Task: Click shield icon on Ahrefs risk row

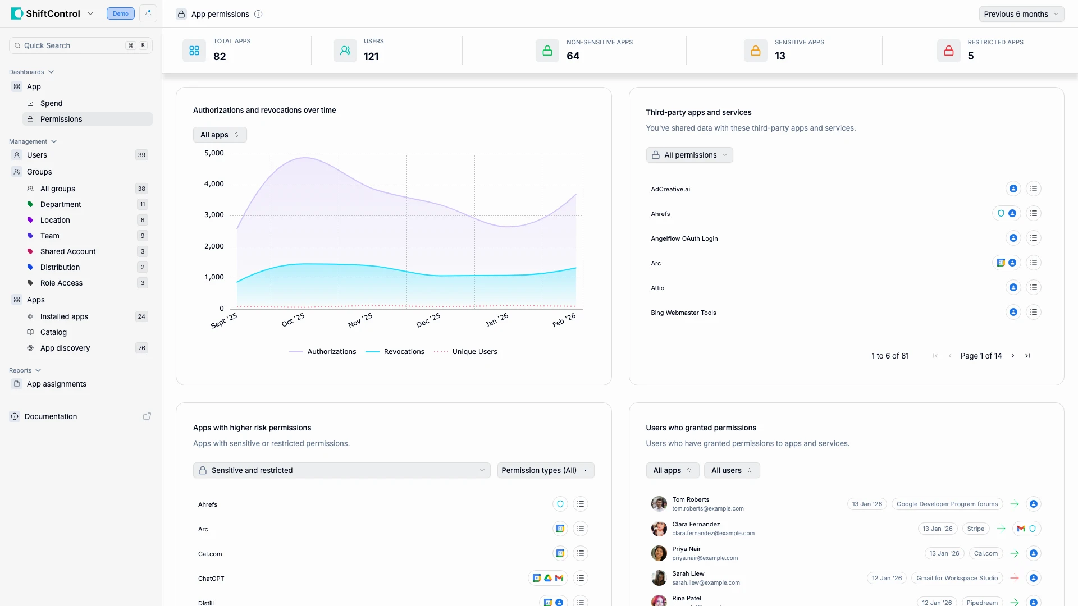Action: point(560,504)
